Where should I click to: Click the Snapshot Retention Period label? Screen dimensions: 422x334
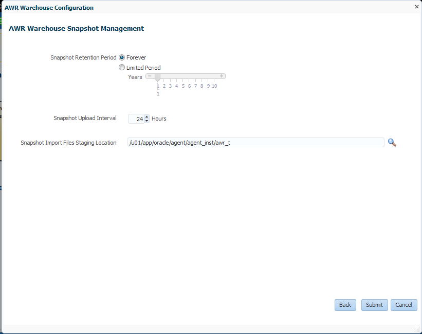coord(83,57)
